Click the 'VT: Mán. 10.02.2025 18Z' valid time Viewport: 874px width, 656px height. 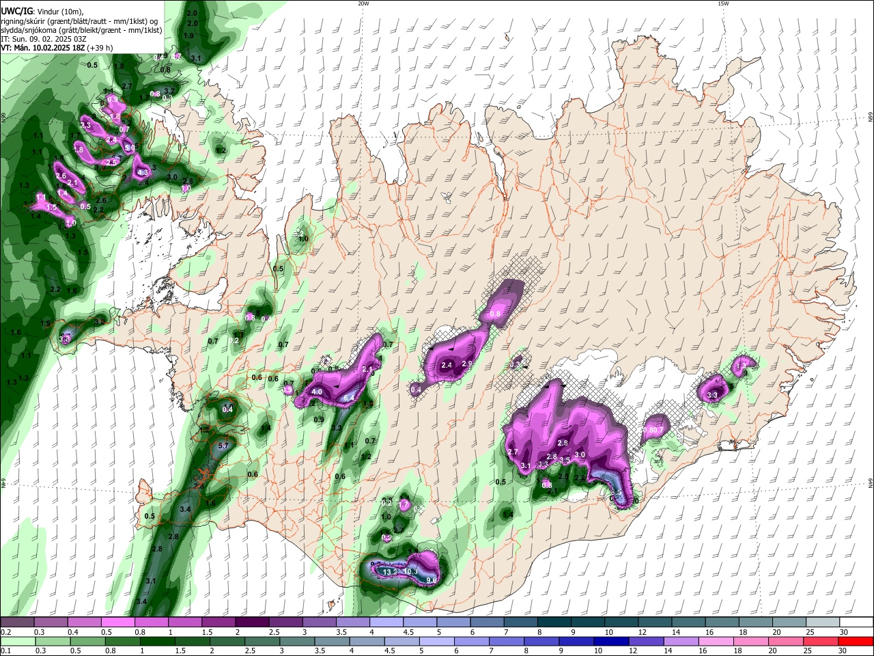(x=43, y=48)
